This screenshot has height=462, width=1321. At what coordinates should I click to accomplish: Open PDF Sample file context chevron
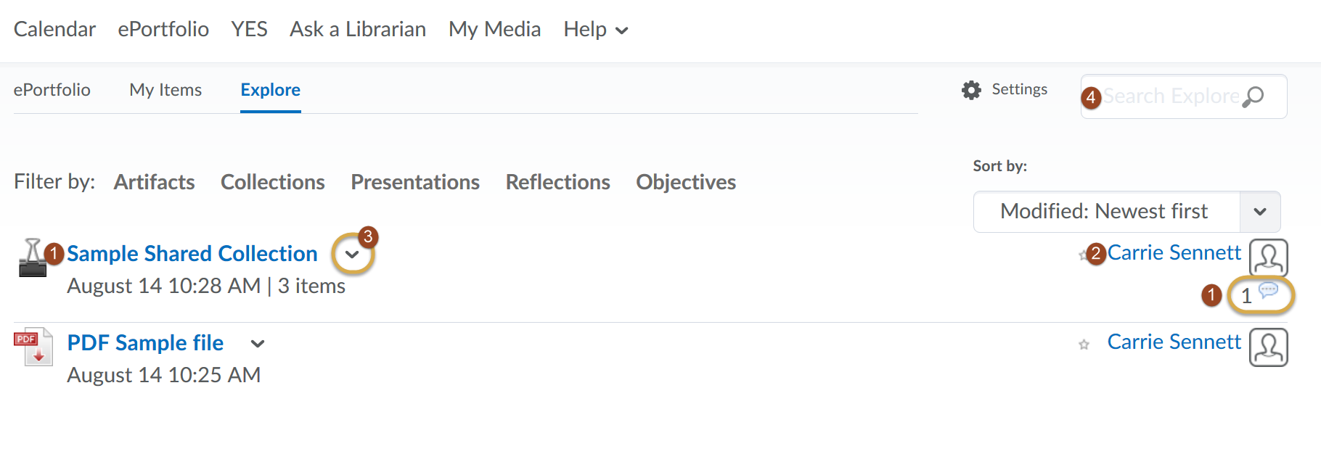click(258, 344)
